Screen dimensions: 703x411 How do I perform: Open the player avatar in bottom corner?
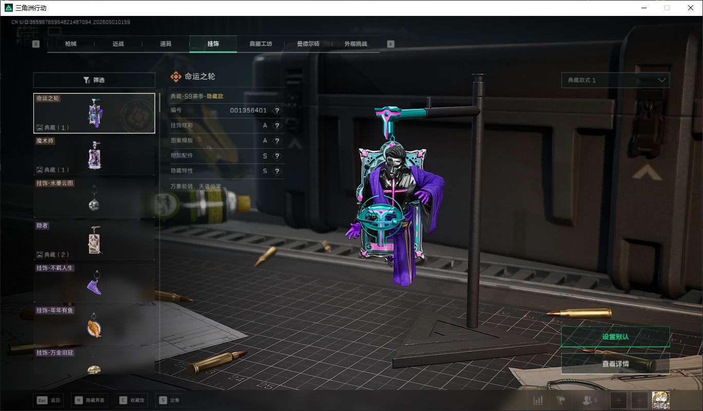point(660,400)
